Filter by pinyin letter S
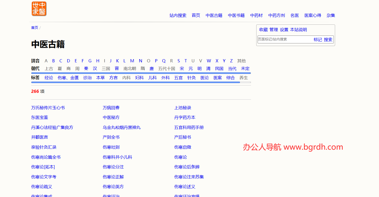379x197 pixels. [x=178, y=61]
